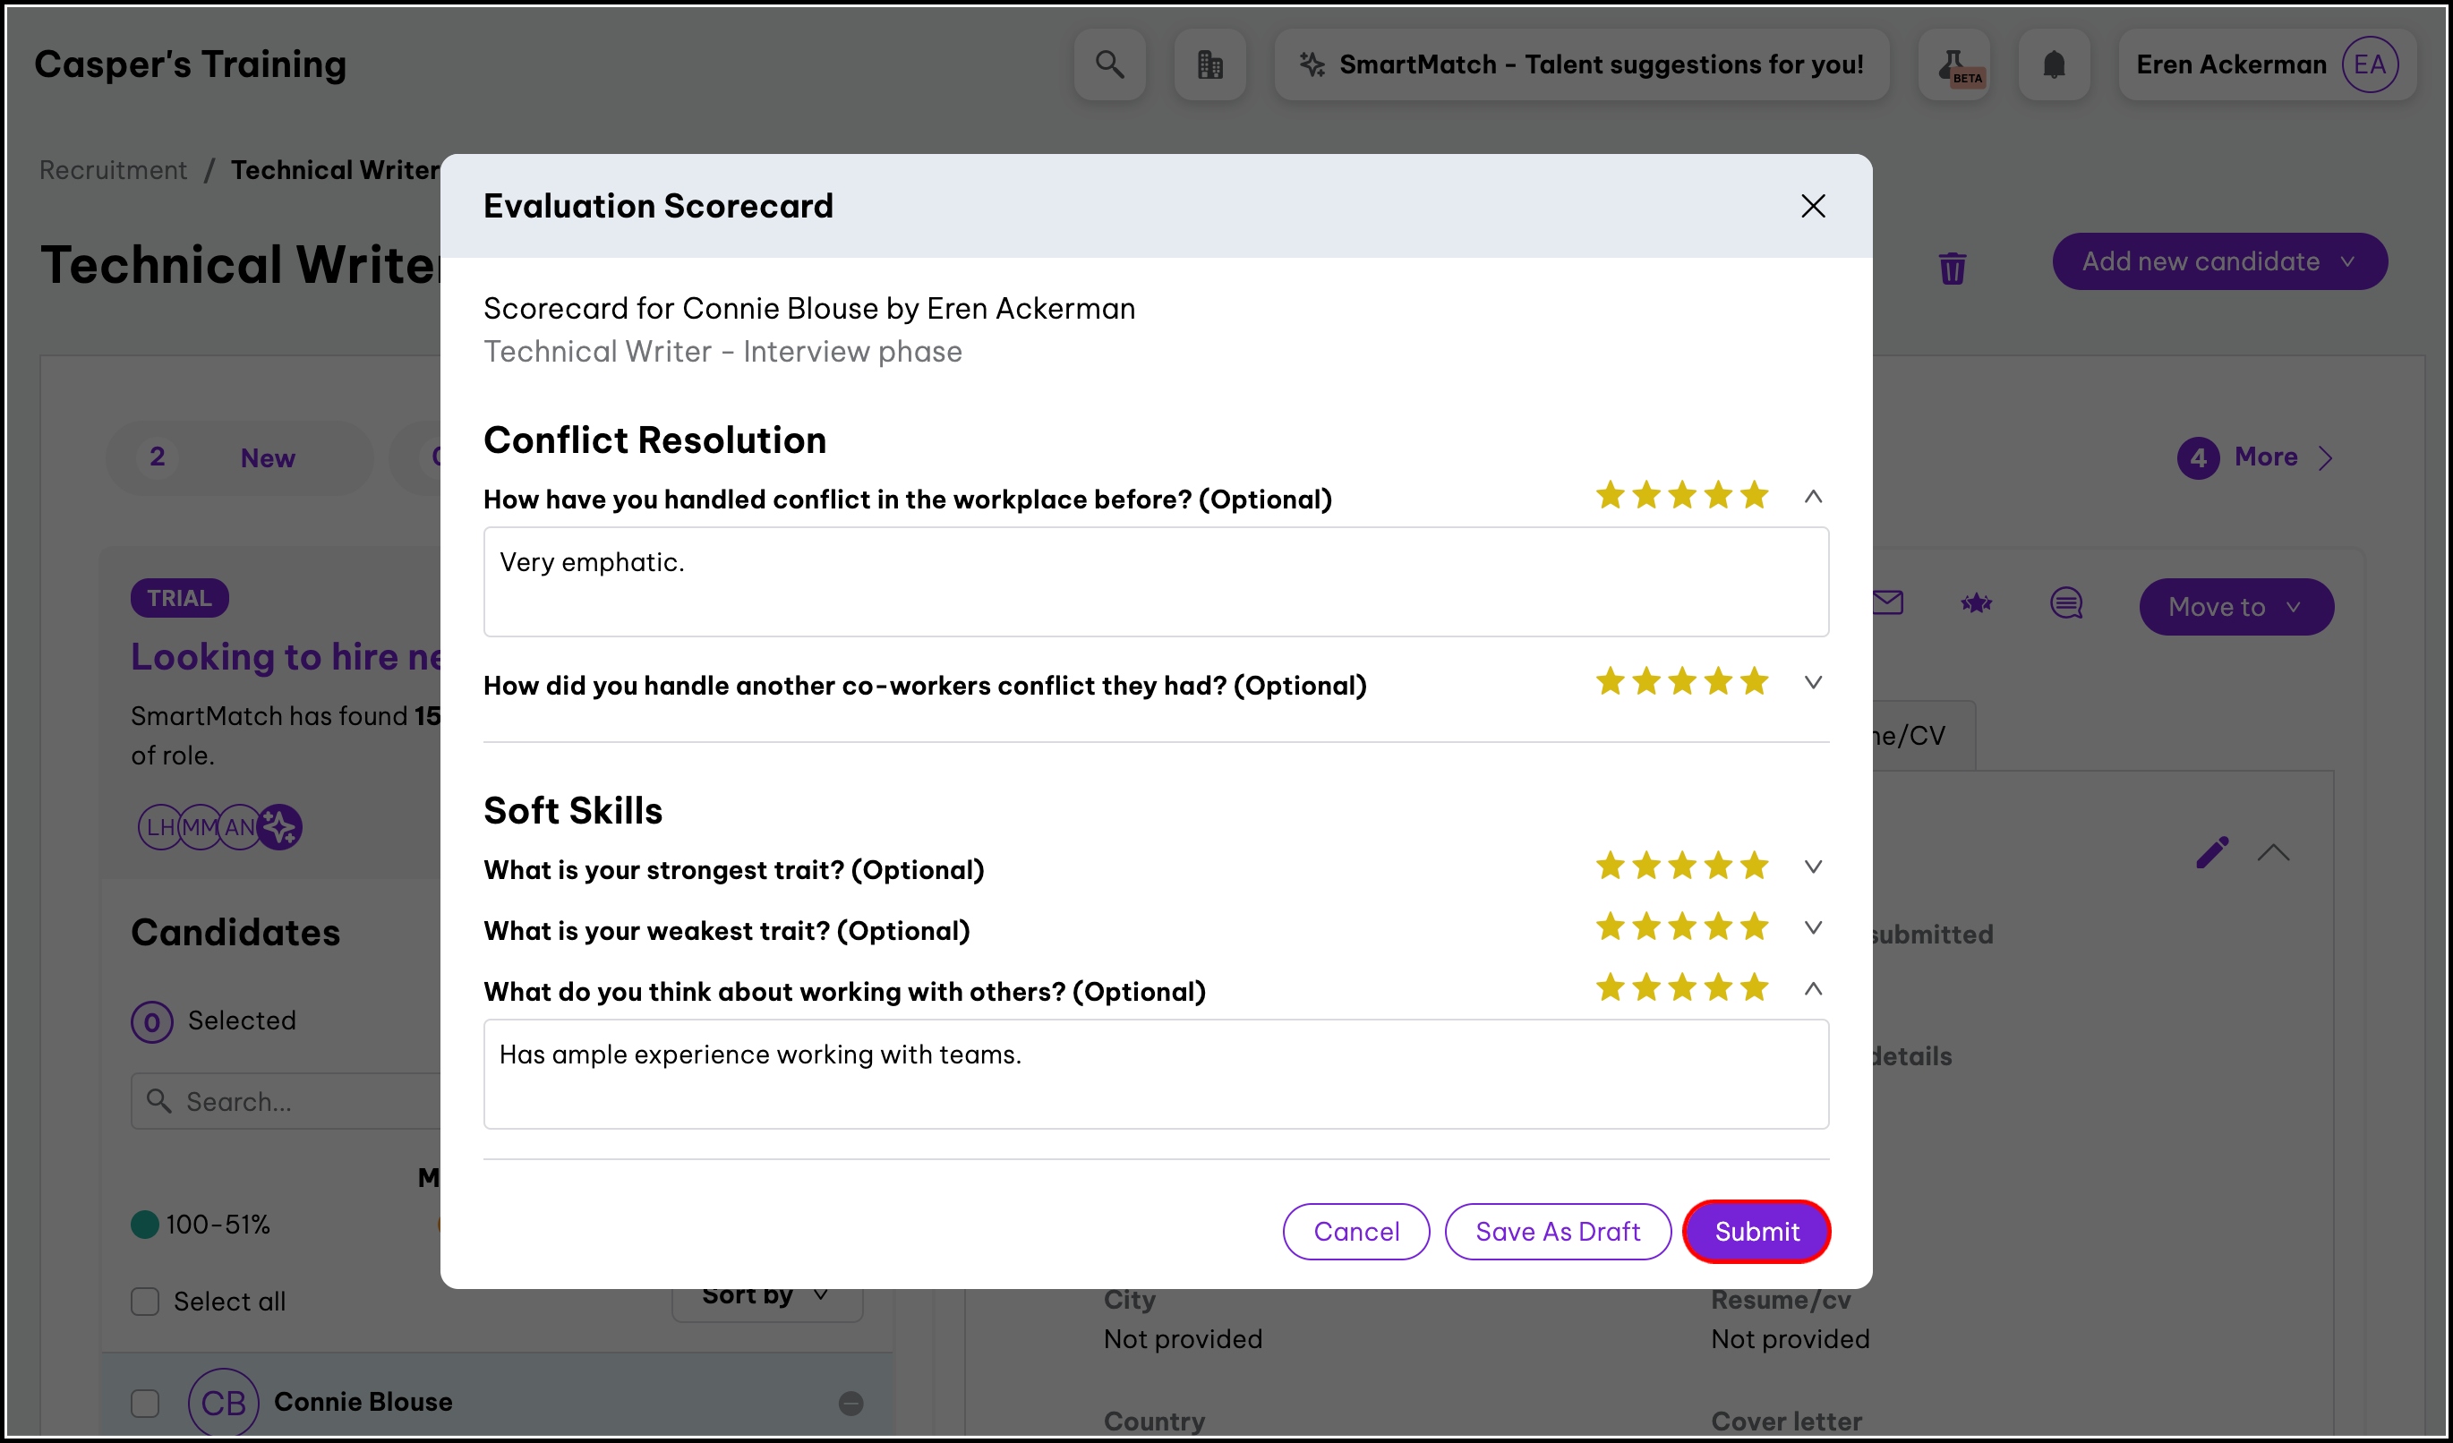Open notifications bell icon

pos(2053,64)
